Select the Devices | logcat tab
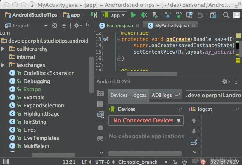This screenshot has height=165, width=242. [x=128, y=95]
